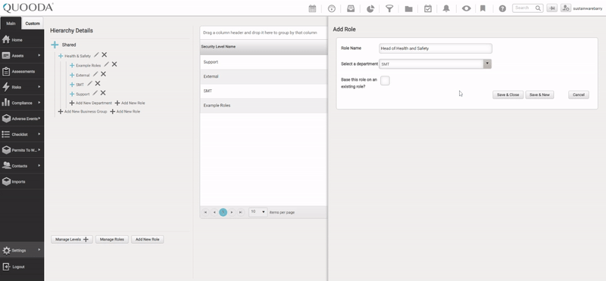This screenshot has width=606, height=281.
Task: Open Assessments in sidebar
Action: pos(22,71)
